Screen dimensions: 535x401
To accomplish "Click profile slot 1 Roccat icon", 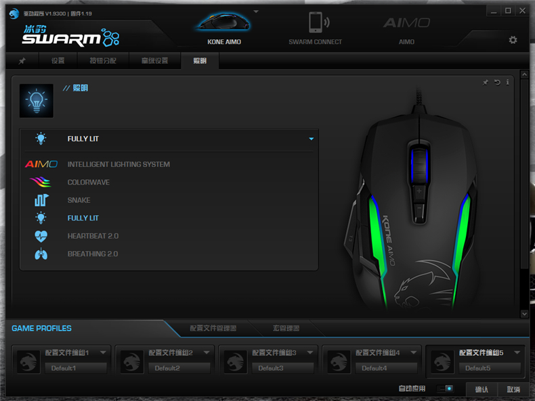I will [x=28, y=362].
